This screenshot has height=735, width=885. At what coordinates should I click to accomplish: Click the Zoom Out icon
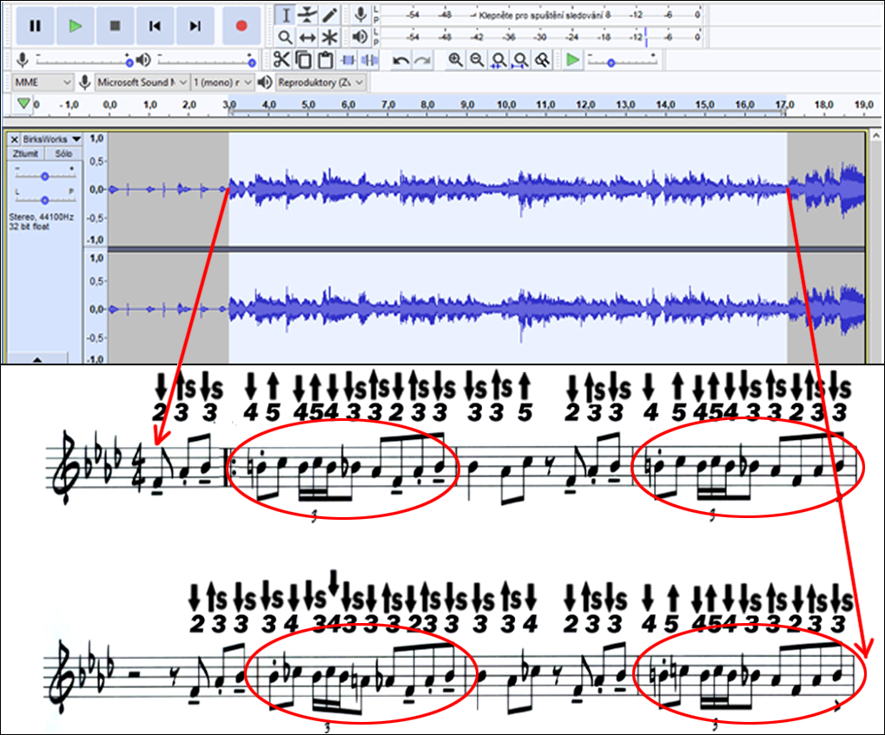point(477,60)
